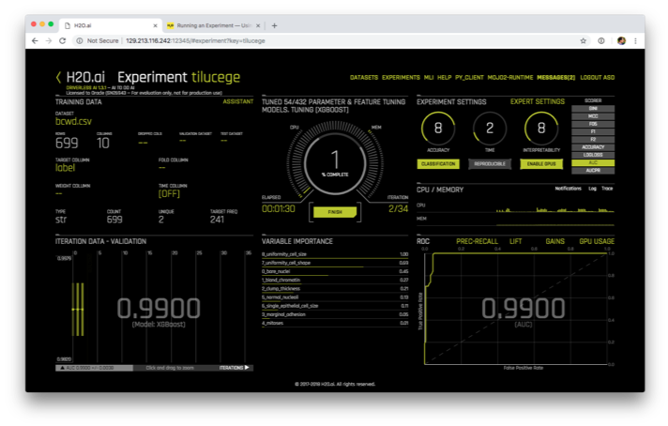Select the AUC scorer option
The width and height of the screenshot is (668, 426).
[x=592, y=162]
